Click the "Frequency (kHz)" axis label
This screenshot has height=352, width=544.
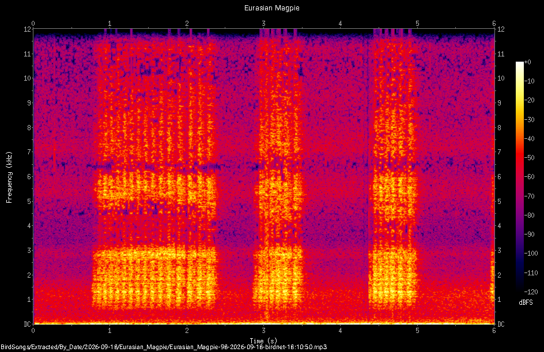pos(9,177)
